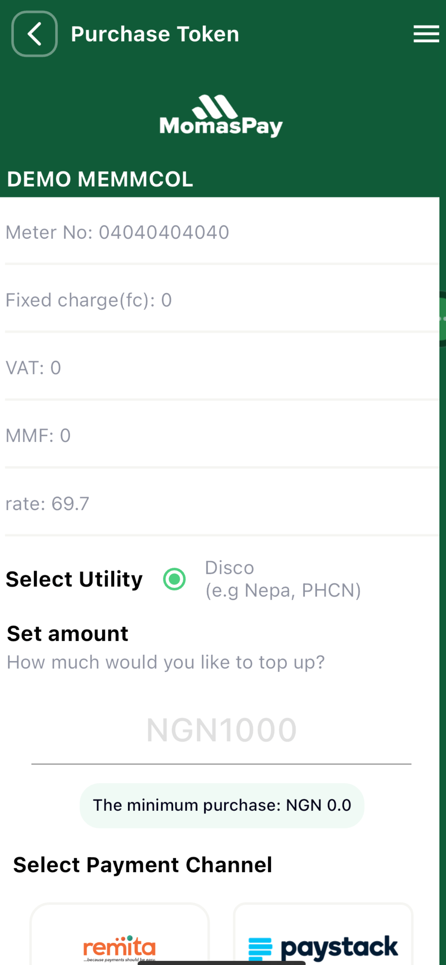Tap the VAT row
Image resolution: width=446 pixels, height=965 pixels.
[x=222, y=368]
